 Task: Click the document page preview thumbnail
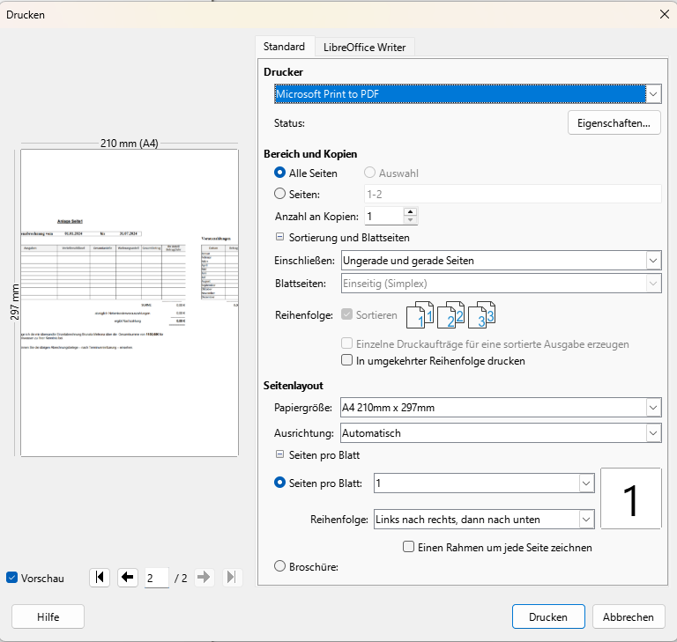(130, 303)
